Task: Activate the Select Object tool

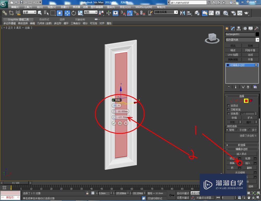Action: click(40, 13)
